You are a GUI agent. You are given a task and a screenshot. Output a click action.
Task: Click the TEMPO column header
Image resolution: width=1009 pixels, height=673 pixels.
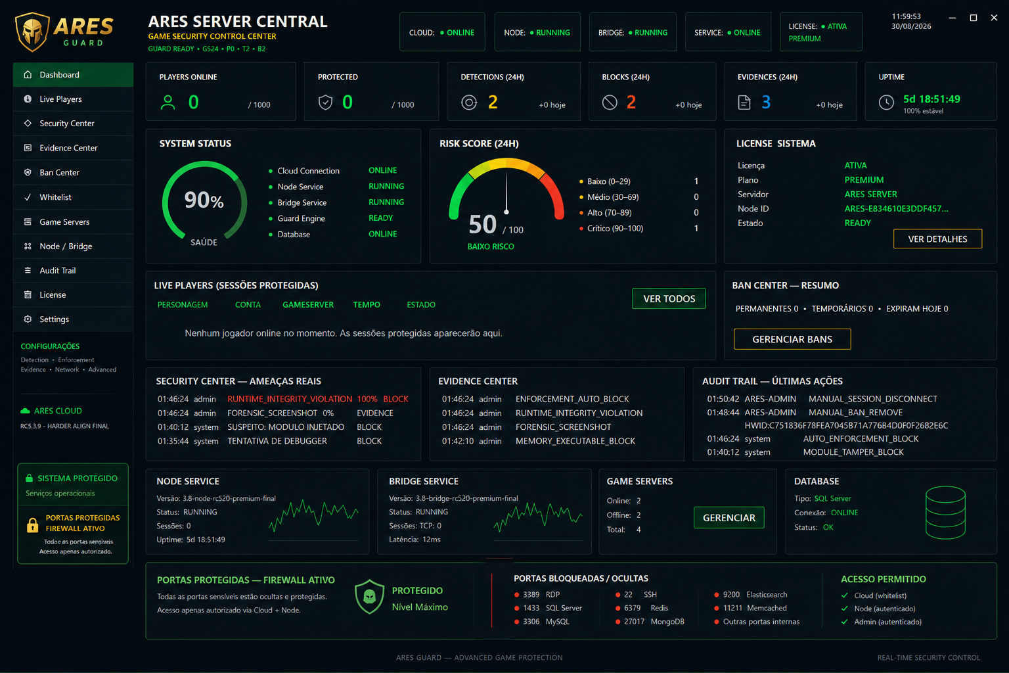click(x=367, y=305)
